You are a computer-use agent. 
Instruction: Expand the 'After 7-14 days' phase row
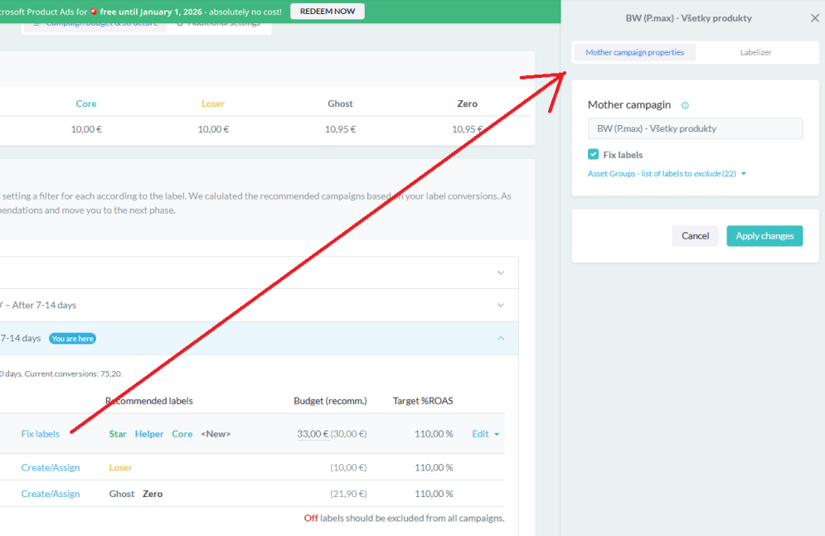coord(500,305)
